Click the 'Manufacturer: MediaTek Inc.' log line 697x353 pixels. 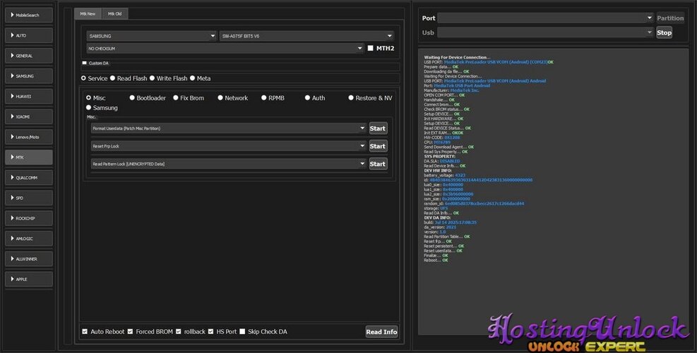coord(451,90)
